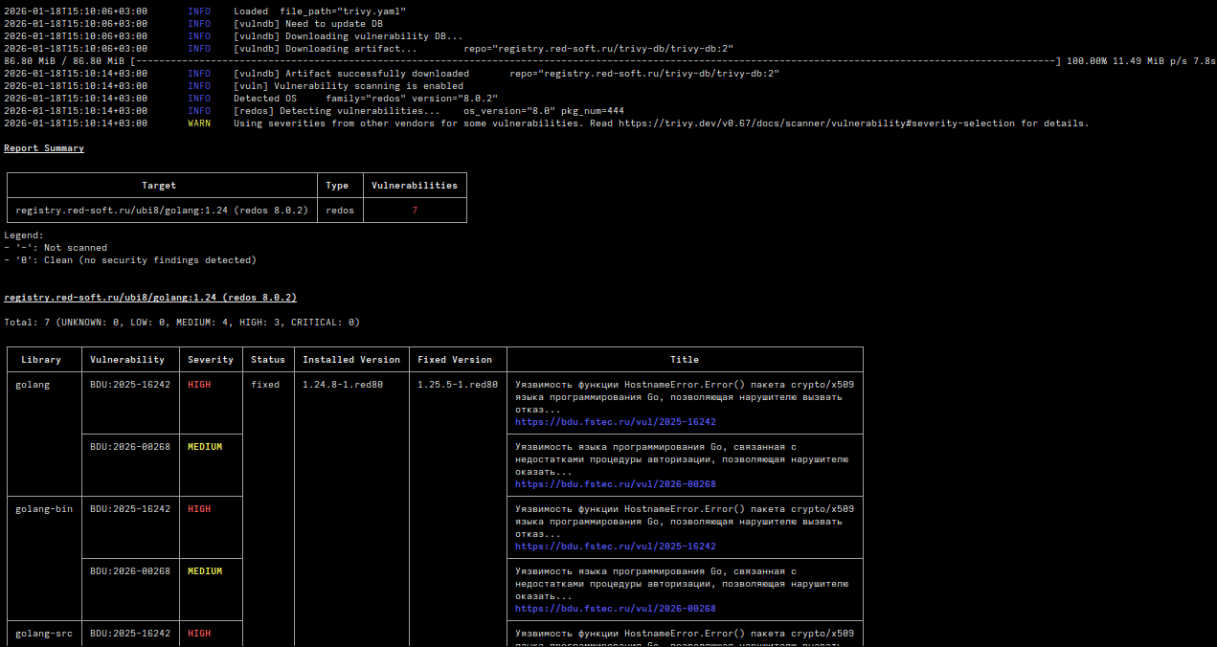Click the yellow WARN log level
The height and width of the screenshot is (647, 1217).
(199, 123)
